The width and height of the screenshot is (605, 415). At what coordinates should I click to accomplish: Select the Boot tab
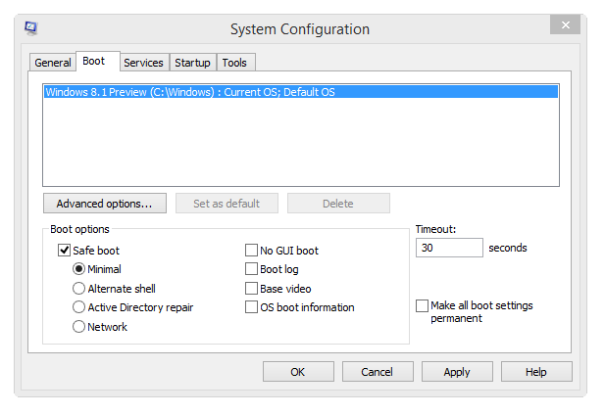tap(98, 62)
